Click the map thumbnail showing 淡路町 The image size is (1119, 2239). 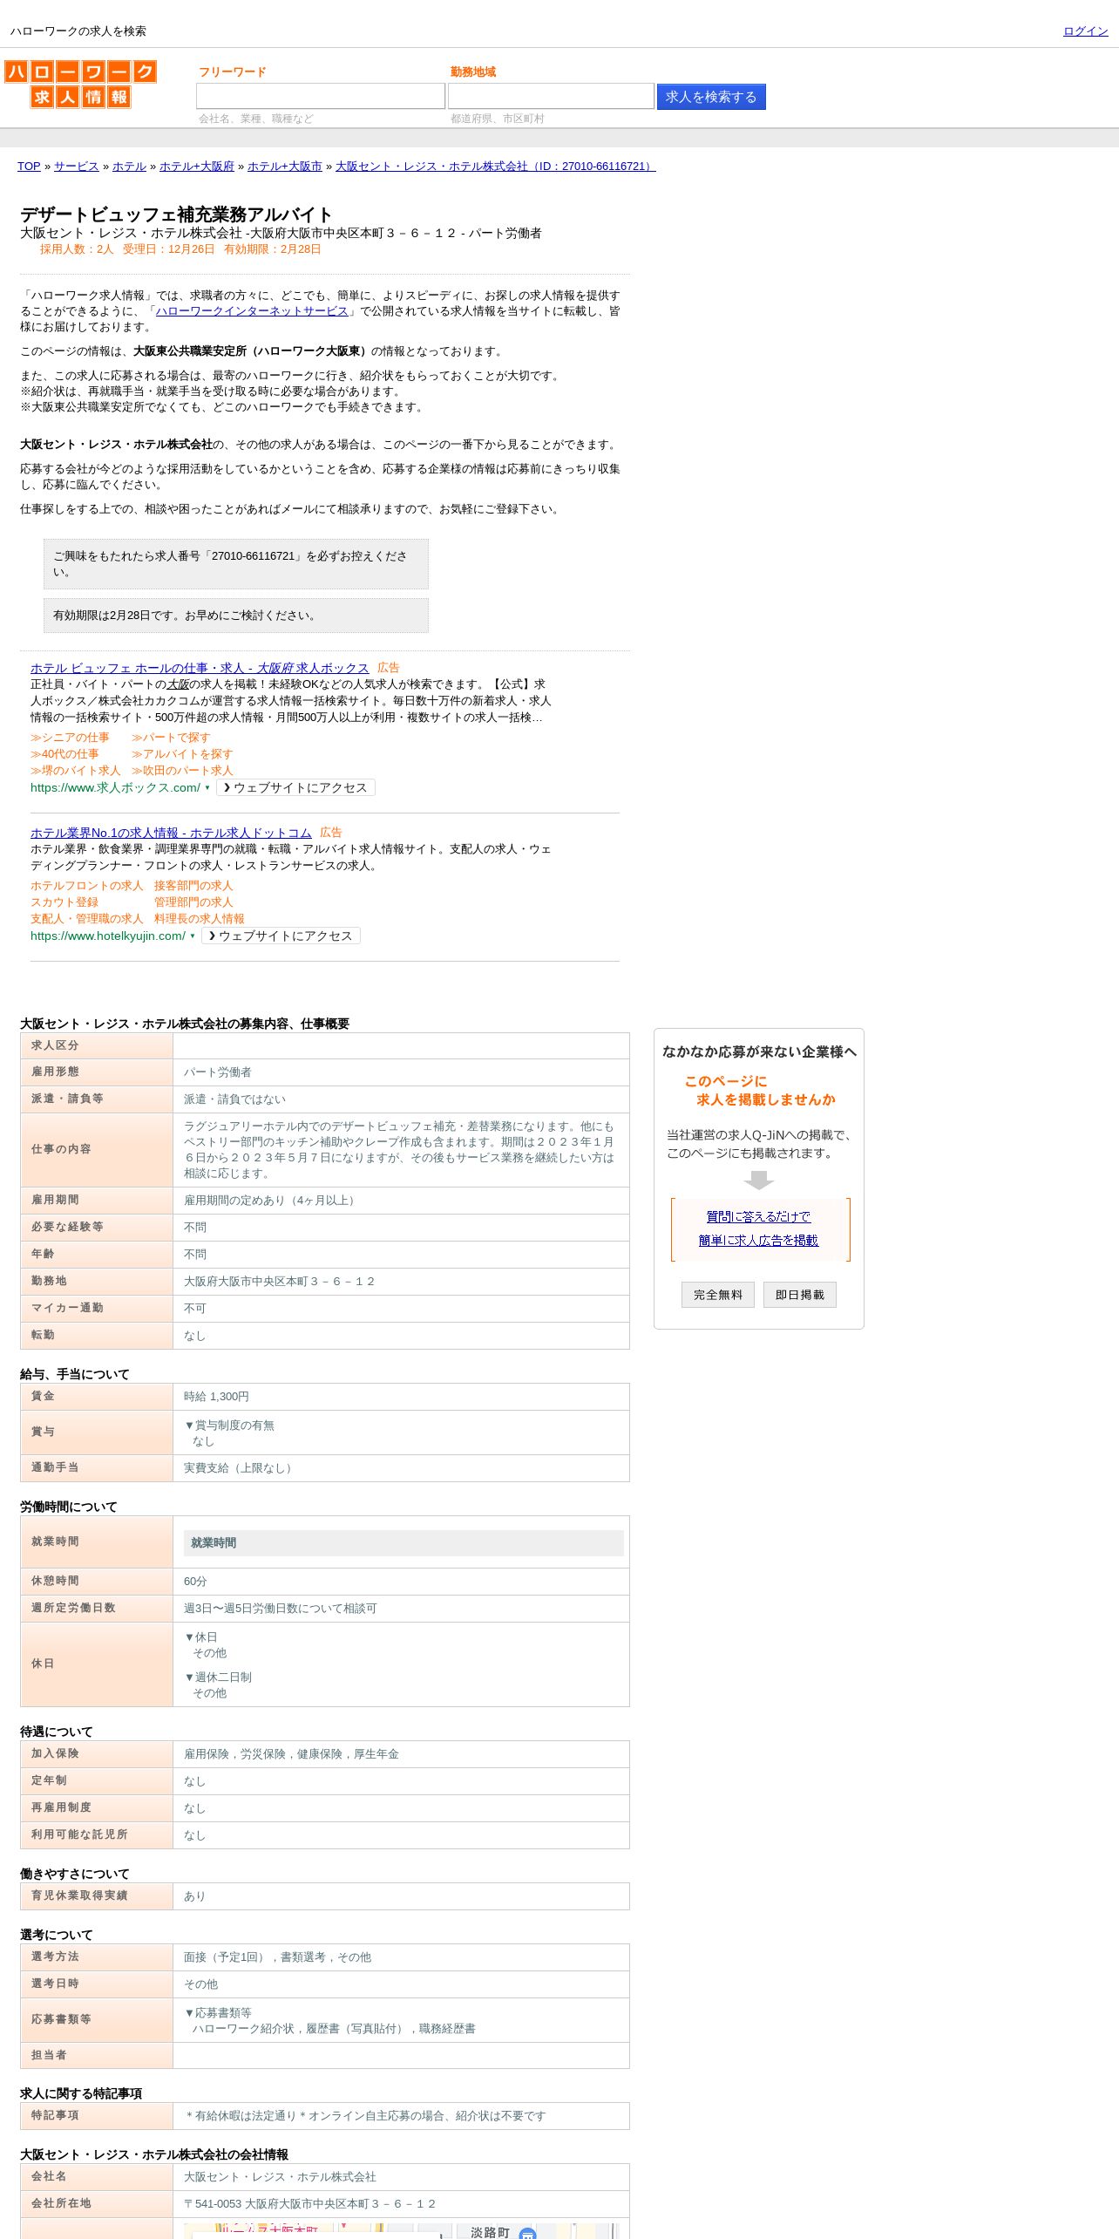(x=401, y=2231)
